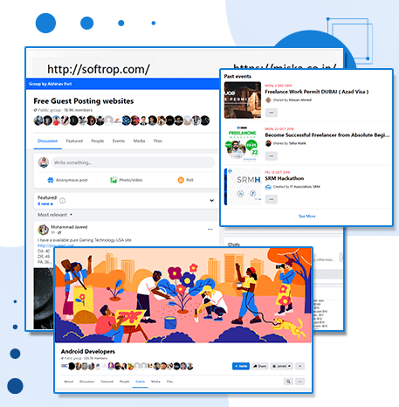Open more options for Freelance Work Permit event
The width and height of the screenshot is (399, 407).
click(x=271, y=113)
